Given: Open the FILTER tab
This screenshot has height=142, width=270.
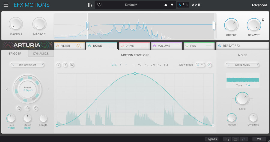Looking at the screenshot, I should [x=69, y=46].
